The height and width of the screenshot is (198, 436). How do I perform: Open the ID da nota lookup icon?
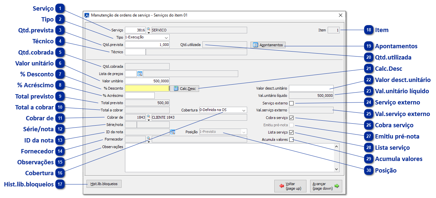click(x=172, y=132)
